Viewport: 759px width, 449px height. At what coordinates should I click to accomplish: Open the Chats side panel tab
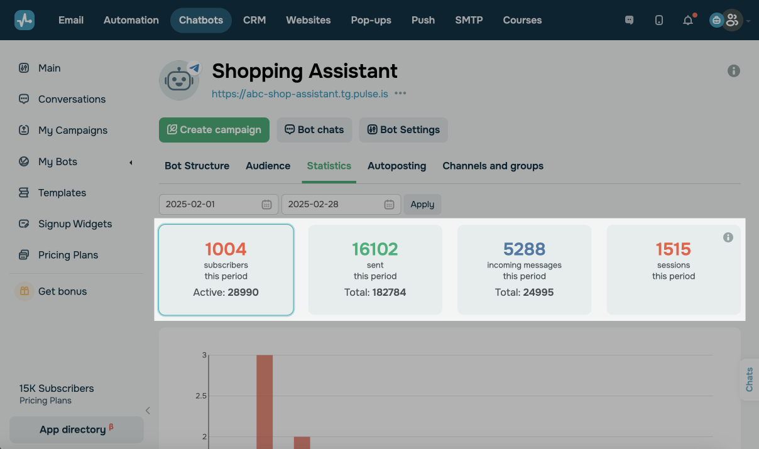(749, 380)
